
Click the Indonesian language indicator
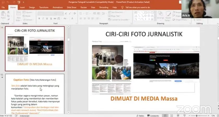(25, 116)
